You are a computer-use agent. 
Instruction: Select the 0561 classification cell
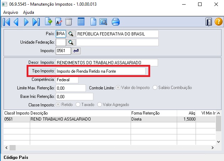tap(17, 119)
